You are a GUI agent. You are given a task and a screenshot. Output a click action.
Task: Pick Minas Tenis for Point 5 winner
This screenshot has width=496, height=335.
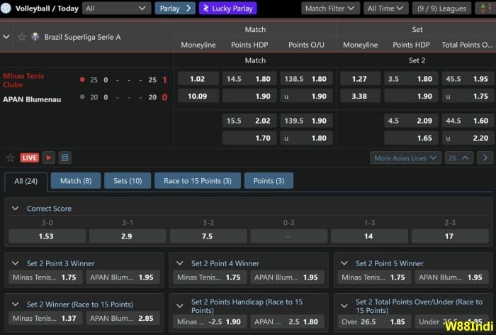(x=374, y=278)
